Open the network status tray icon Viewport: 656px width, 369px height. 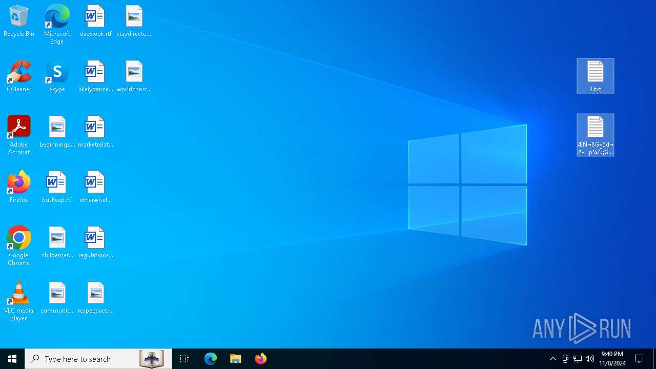click(578, 359)
